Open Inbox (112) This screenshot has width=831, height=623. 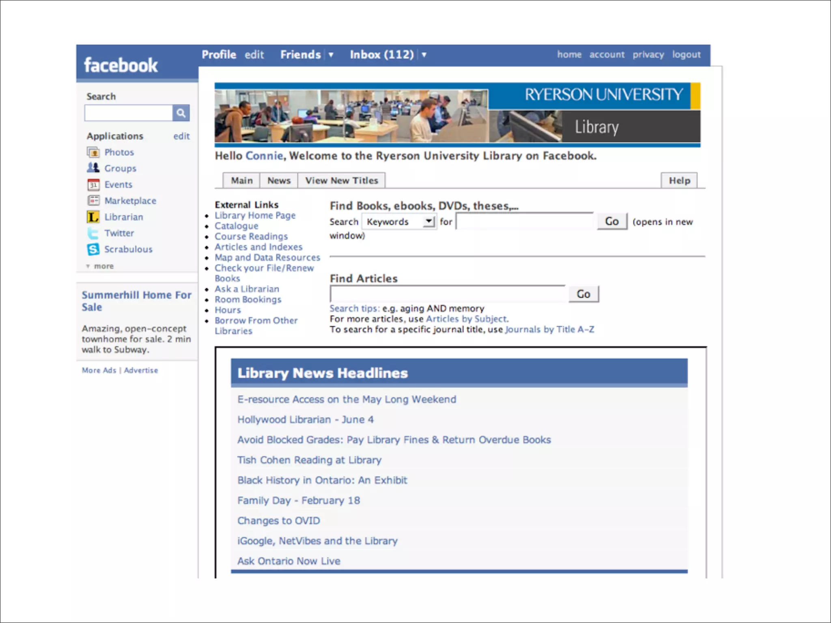(382, 55)
